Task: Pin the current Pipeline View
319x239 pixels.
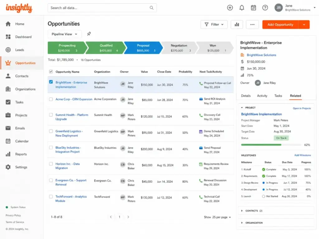Action: (89, 34)
